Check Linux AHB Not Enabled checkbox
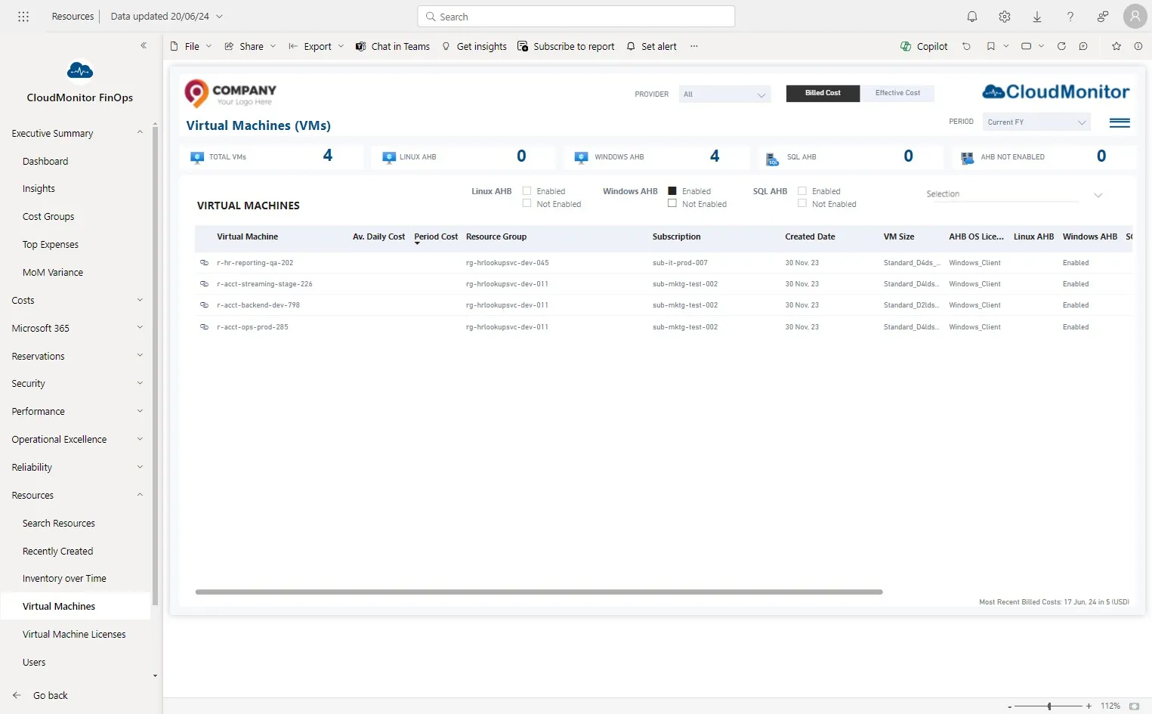 coord(527,203)
